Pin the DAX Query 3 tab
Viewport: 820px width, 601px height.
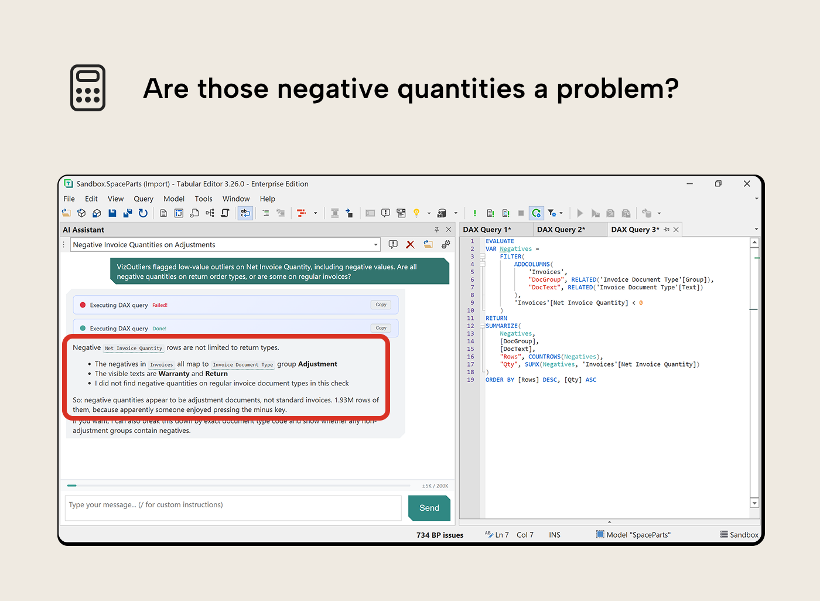667,230
